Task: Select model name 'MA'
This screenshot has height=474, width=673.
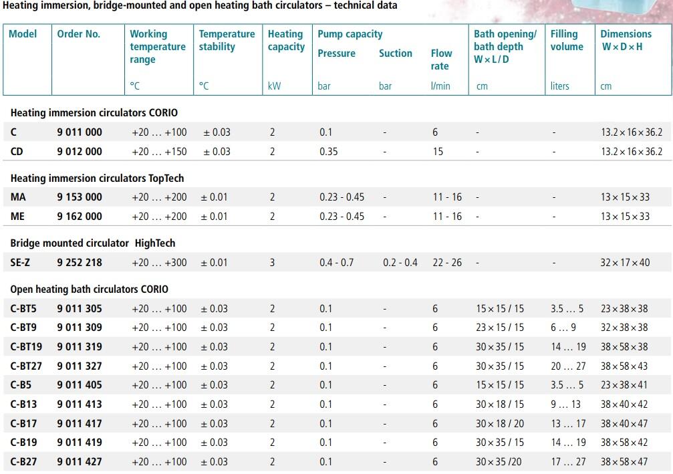Action: click(x=18, y=197)
